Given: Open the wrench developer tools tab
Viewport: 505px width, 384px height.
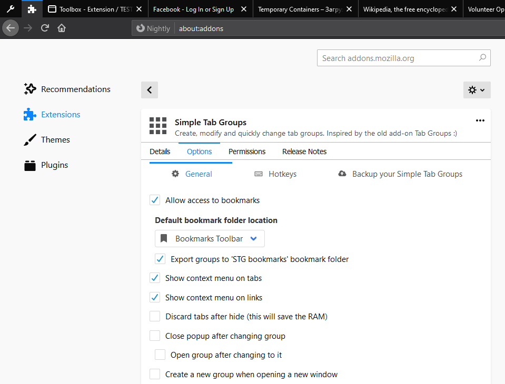Looking at the screenshot, I should (x=11, y=9).
